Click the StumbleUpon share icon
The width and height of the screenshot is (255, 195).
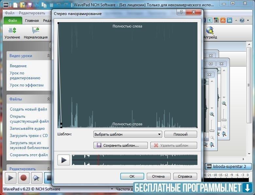(223, 20)
